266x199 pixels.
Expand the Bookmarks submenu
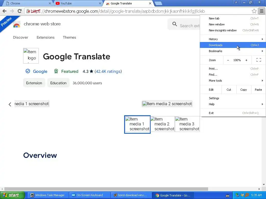233,51
